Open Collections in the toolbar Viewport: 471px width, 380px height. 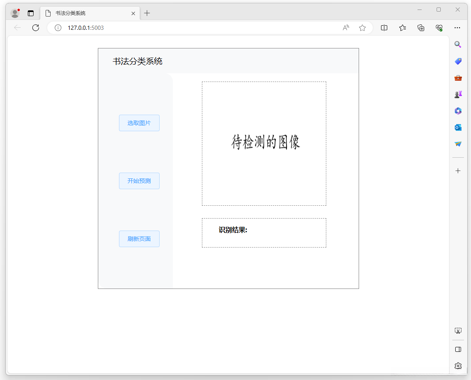[420, 28]
